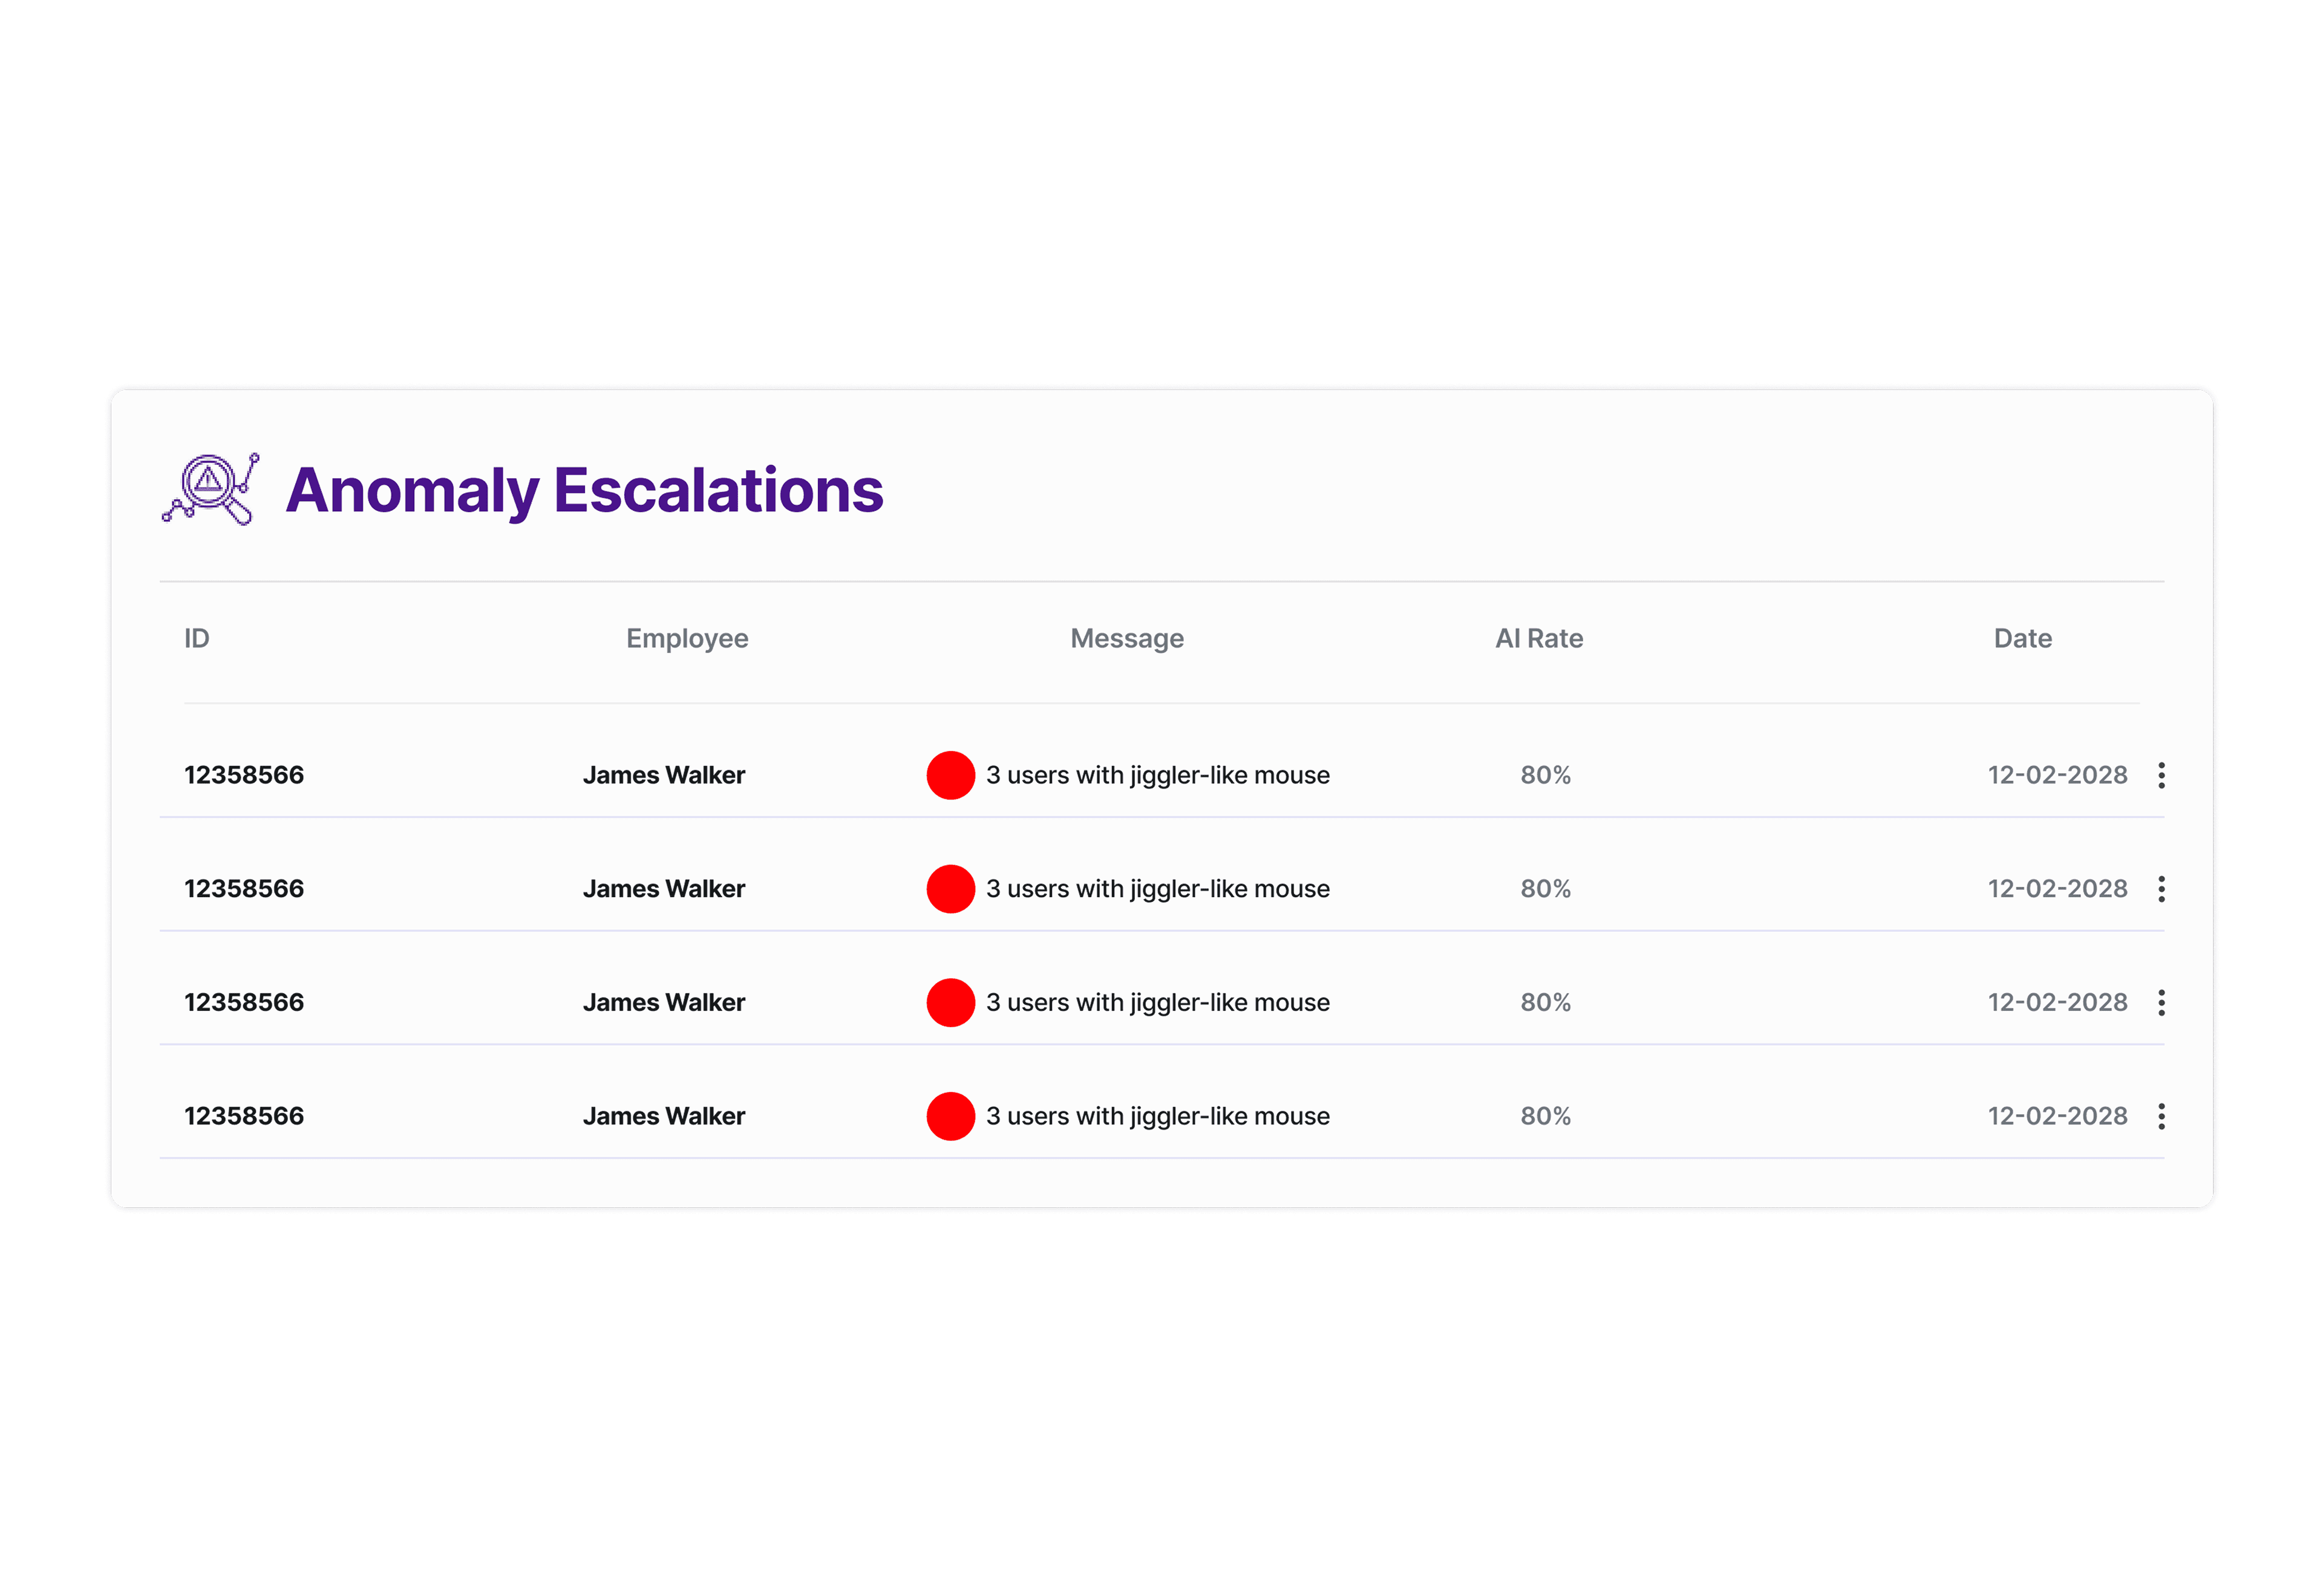
Task: Open the kebab menu on the first escalation row
Action: (x=2163, y=775)
